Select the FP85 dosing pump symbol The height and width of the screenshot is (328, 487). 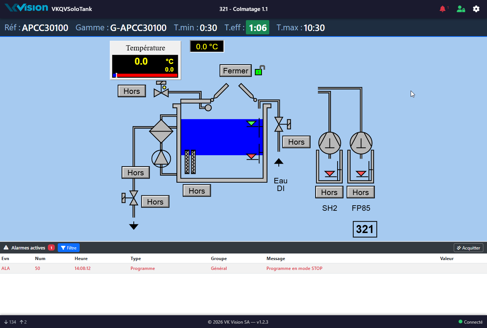361,143
